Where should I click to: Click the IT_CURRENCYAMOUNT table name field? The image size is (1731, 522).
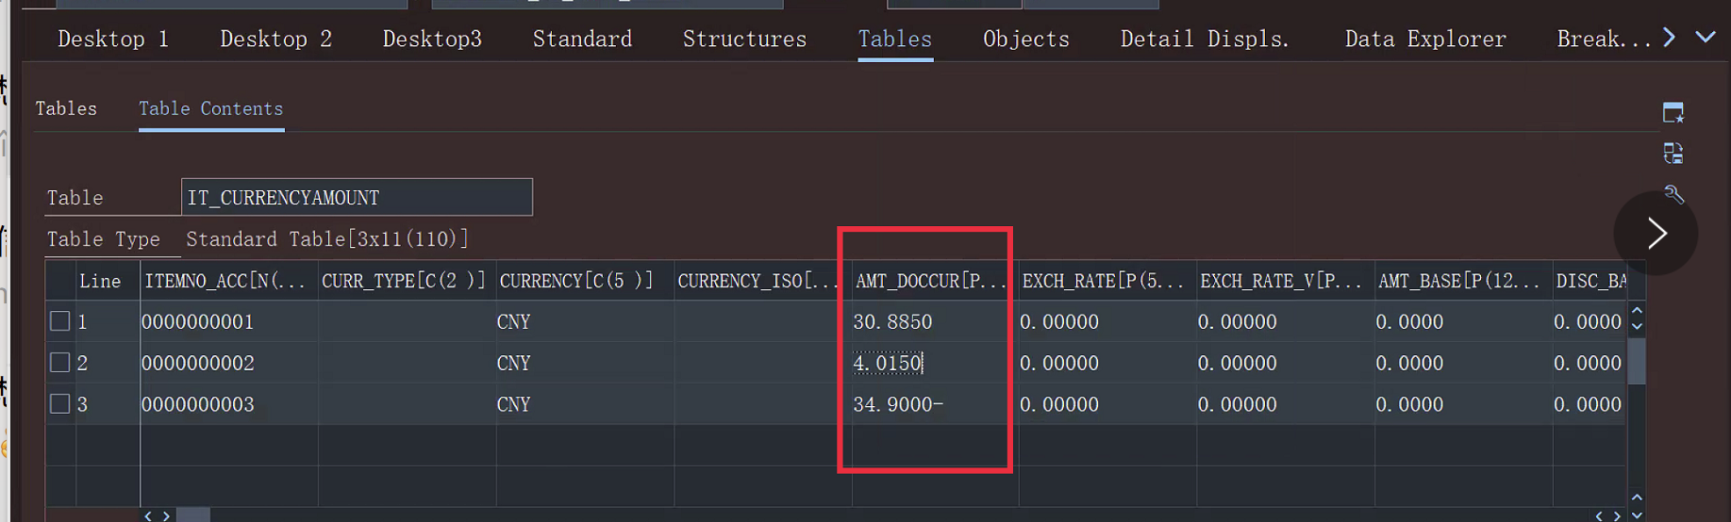[356, 198]
